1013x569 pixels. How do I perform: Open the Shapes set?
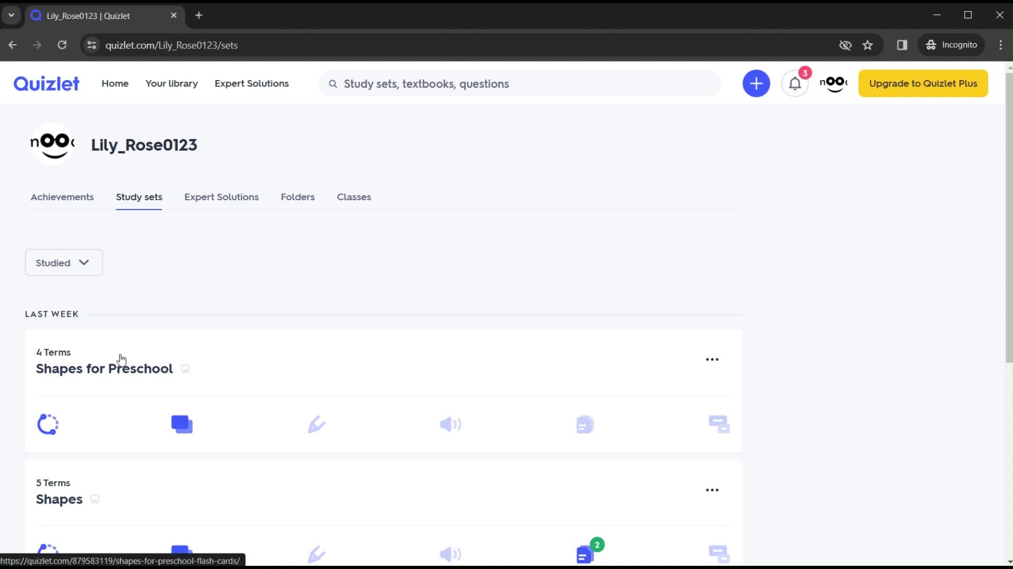tap(59, 499)
